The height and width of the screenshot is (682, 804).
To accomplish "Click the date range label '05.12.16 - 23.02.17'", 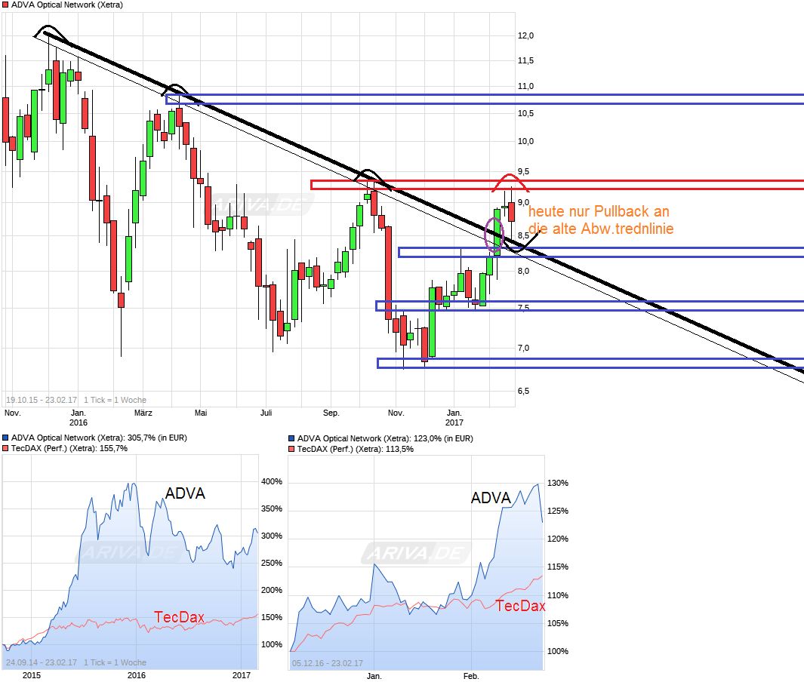I will coord(328,663).
